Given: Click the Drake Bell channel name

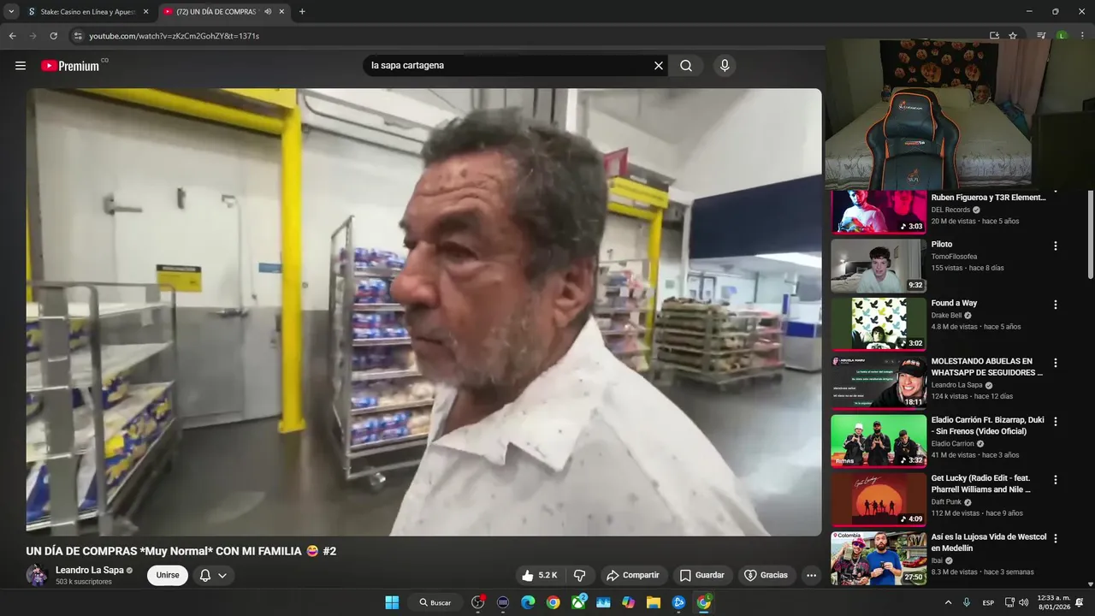Looking at the screenshot, I should [x=946, y=315].
